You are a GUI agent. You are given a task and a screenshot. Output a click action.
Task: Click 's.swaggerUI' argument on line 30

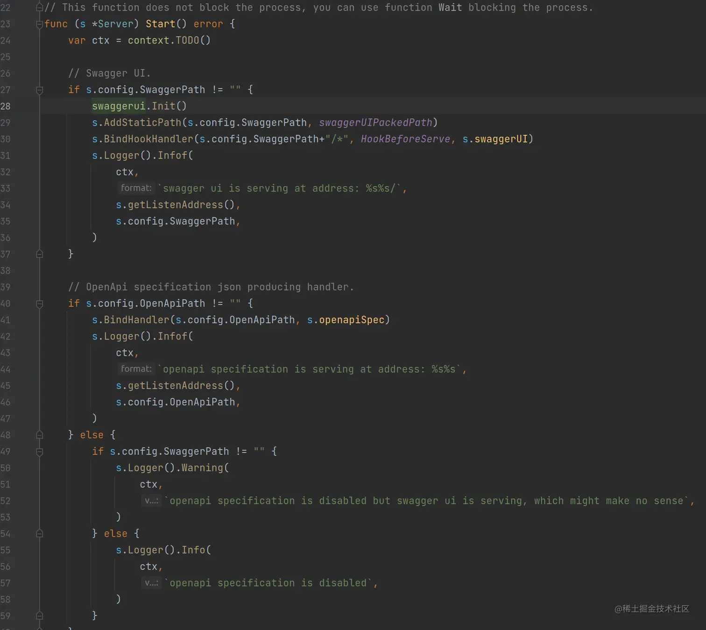pyautogui.click(x=495, y=139)
